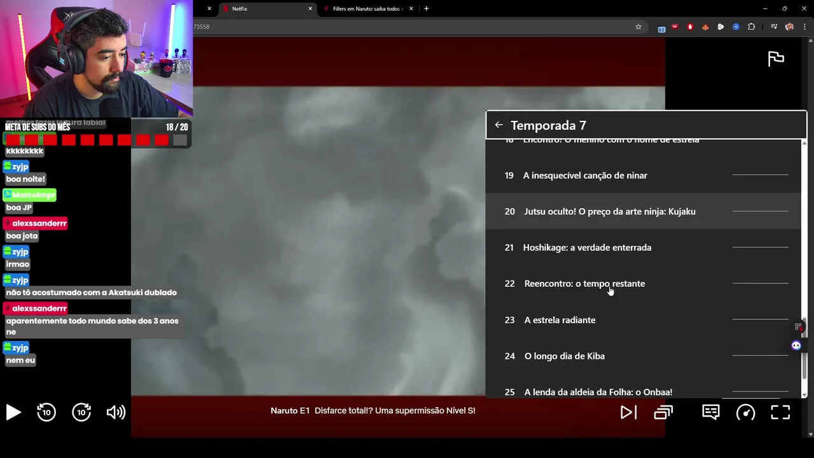
Task: Click the blue circular extension icon
Action: tap(736, 27)
